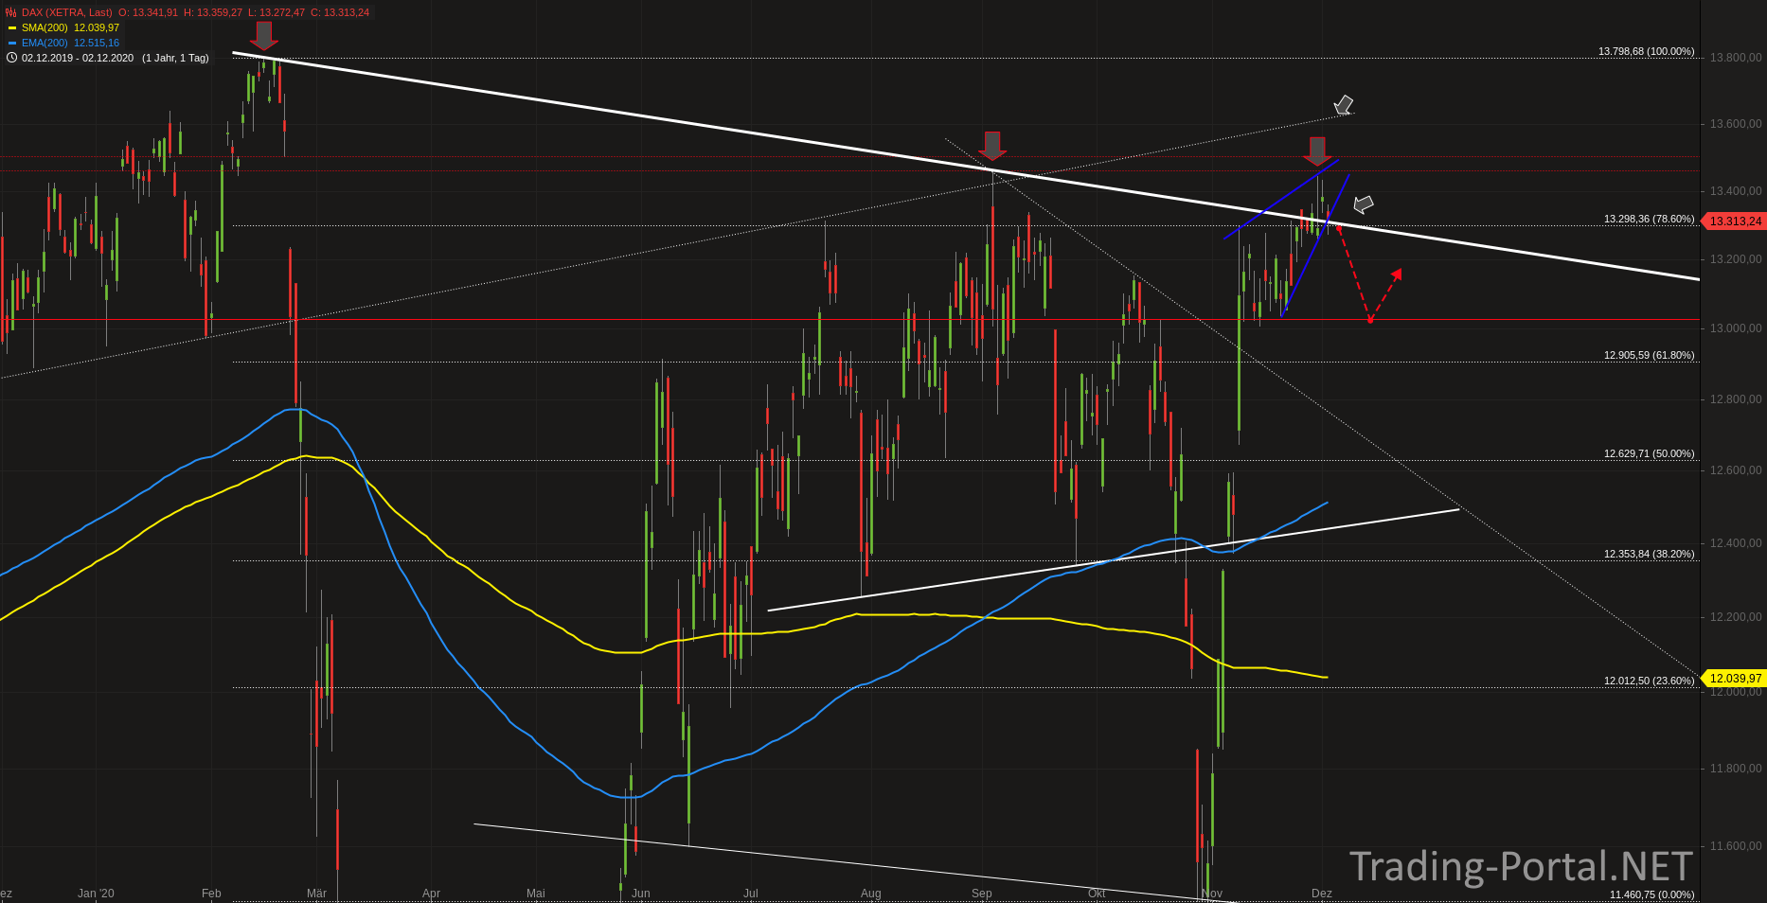Click the clock icon beside date range
This screenshot has height=903, width=1767.
(x=11, y=58)
